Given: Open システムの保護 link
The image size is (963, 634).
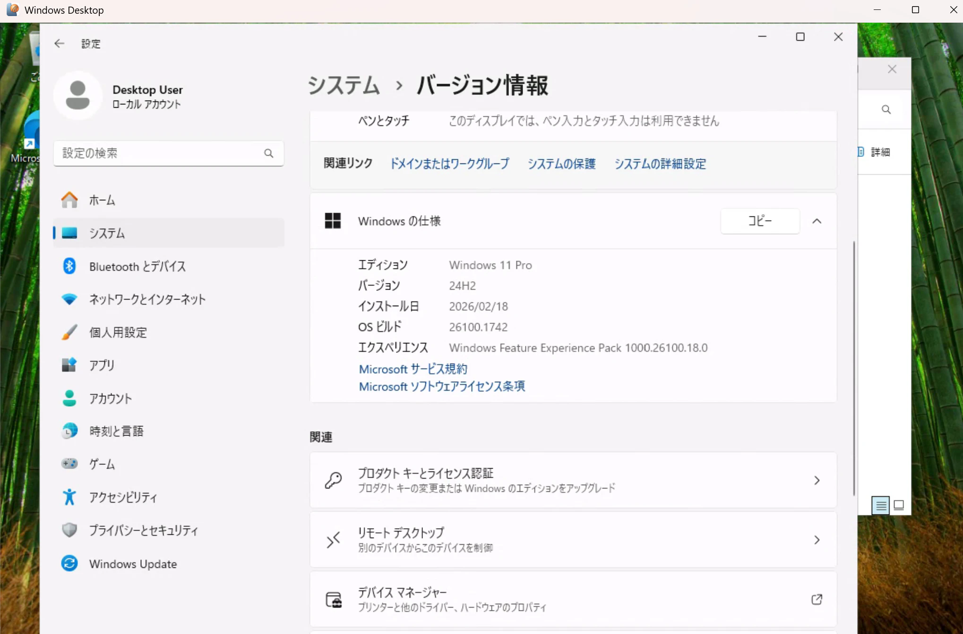Looking at the screenshot, I should 561,163.
